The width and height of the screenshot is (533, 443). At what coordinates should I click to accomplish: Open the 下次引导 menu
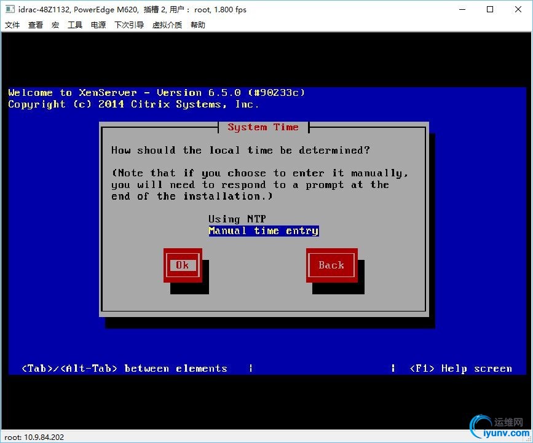129,25
